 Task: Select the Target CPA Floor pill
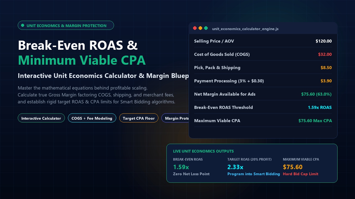point(139,118)
